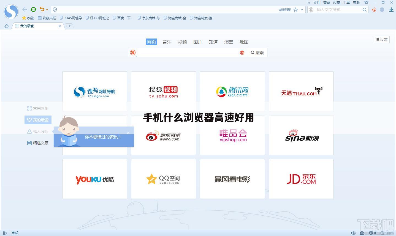The height and width of the screenshot is (236, 396).
Task: Open a new tab with plus button
Action: 70,26
